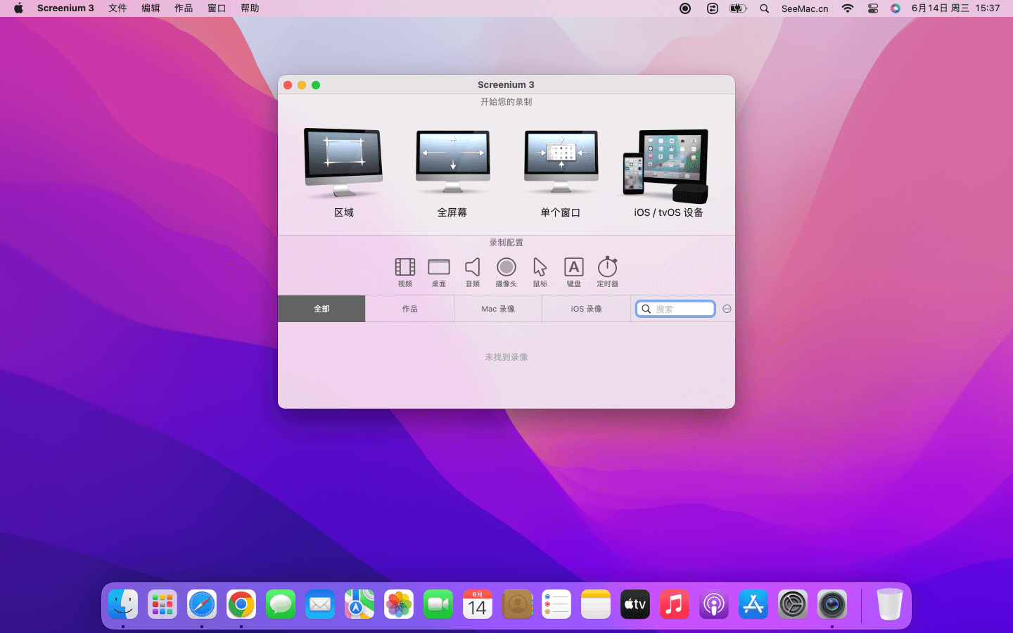Open 键盘 keyboard settings

(x=574, y=271)
